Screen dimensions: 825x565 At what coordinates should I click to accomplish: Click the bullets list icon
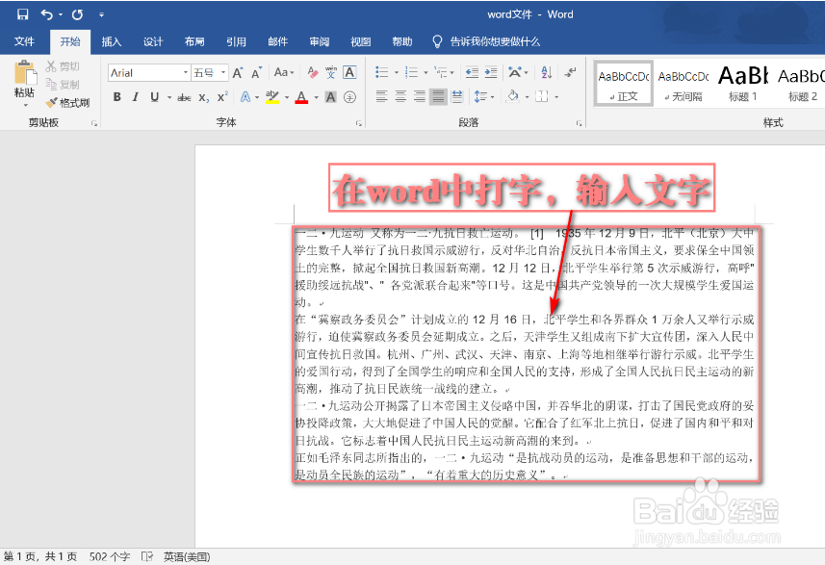click(382, 72)
